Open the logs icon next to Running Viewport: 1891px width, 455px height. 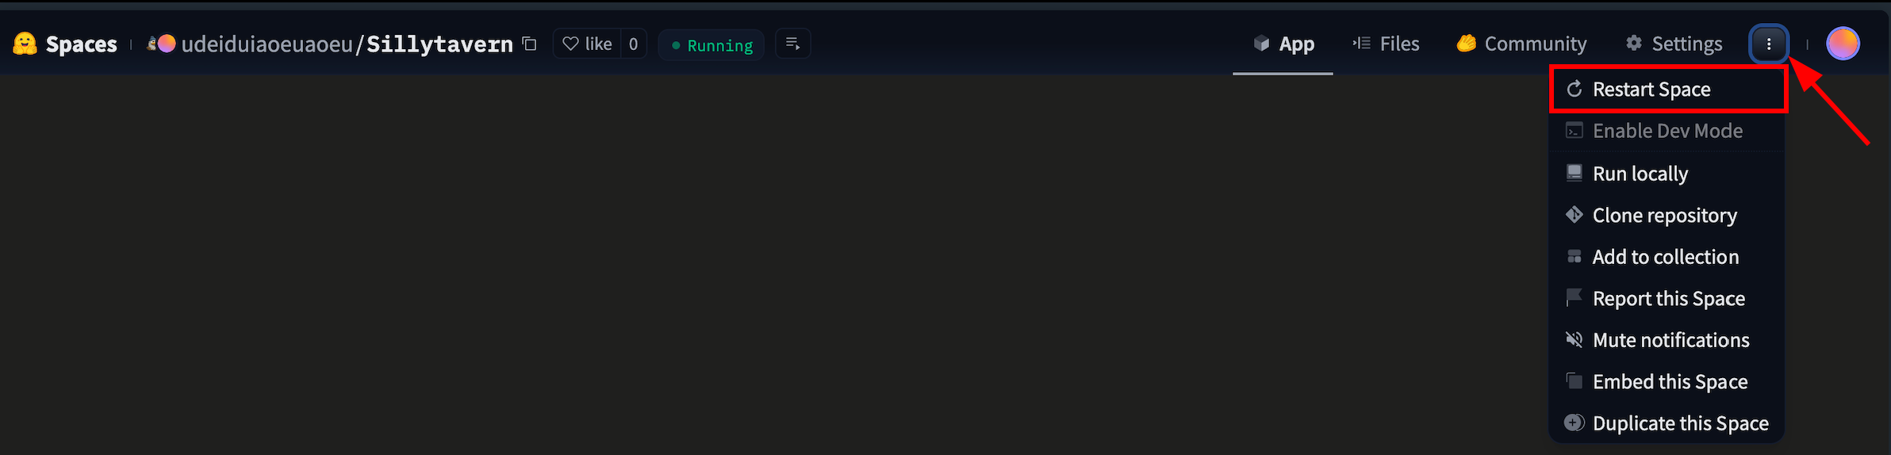792,44
